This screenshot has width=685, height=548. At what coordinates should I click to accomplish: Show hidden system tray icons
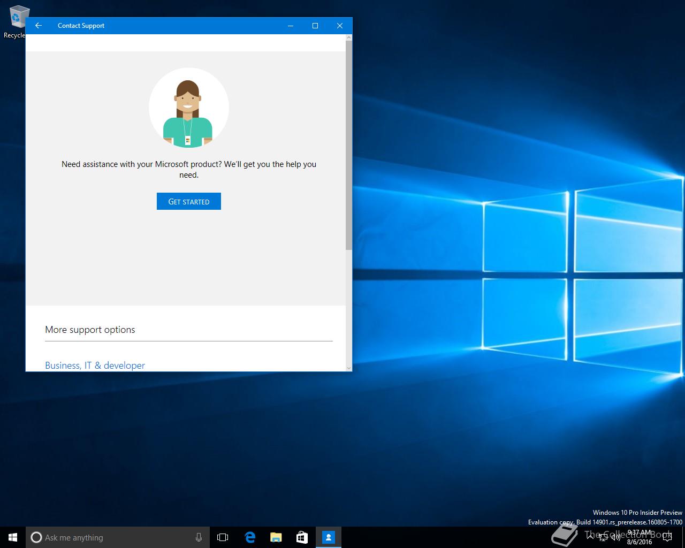[590, 537]
